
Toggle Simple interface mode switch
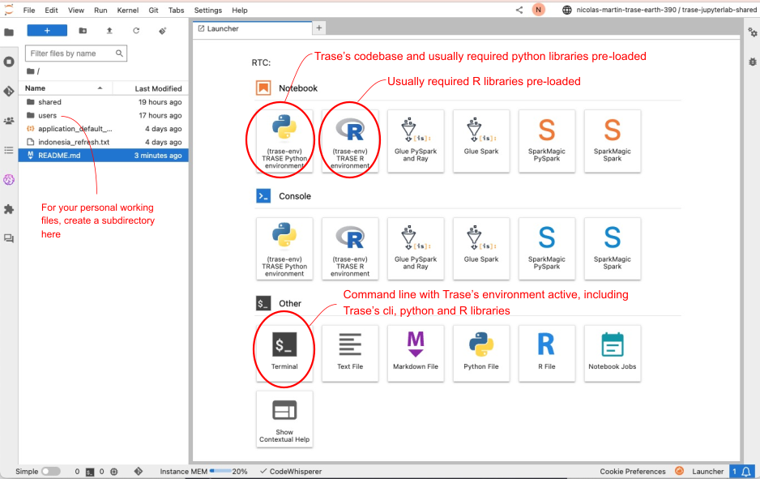[50, 471]
